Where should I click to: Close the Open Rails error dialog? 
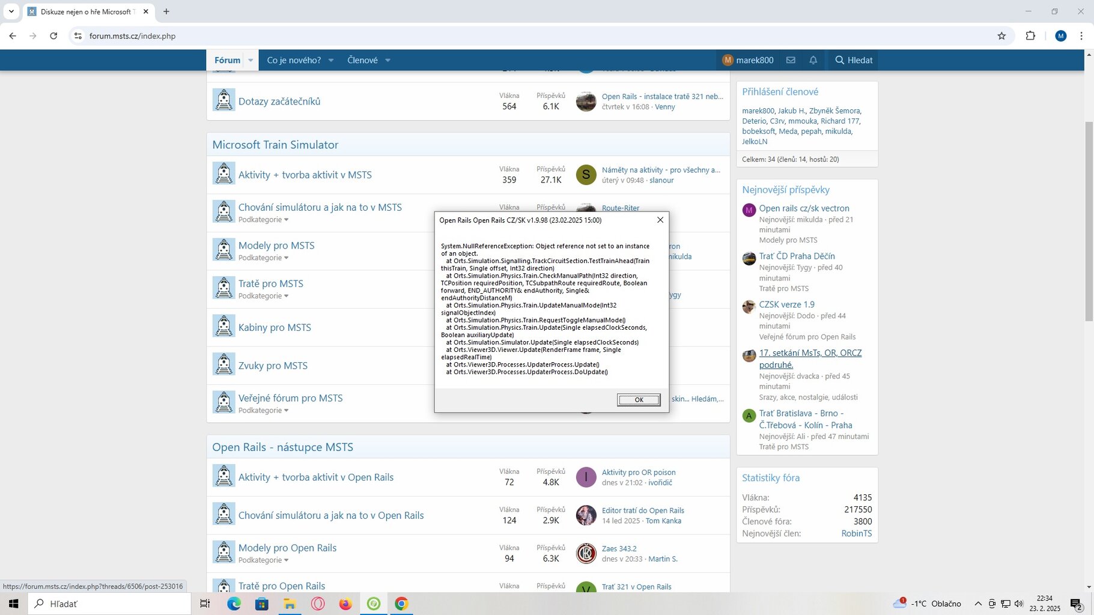660,220
